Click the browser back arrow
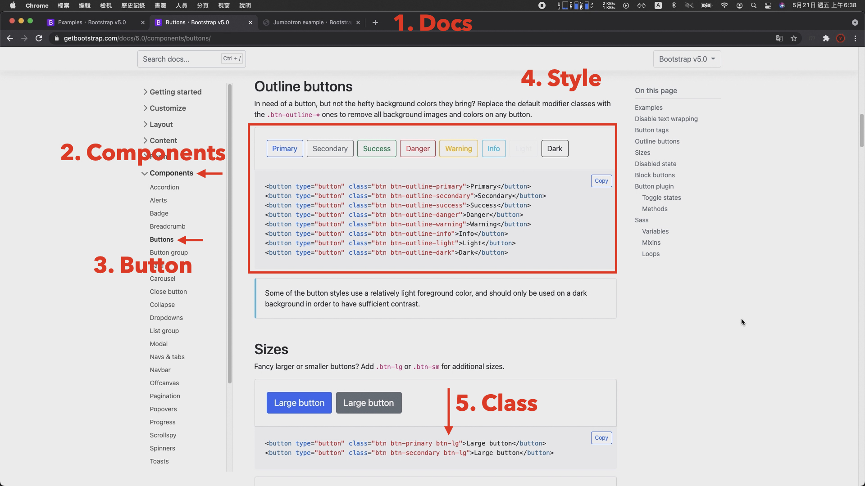The width and height of the screenshot is (865, 486). click(10, 38)
